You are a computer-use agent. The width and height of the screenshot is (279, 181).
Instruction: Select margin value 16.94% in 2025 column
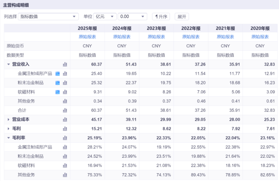(x=95, y=166)
